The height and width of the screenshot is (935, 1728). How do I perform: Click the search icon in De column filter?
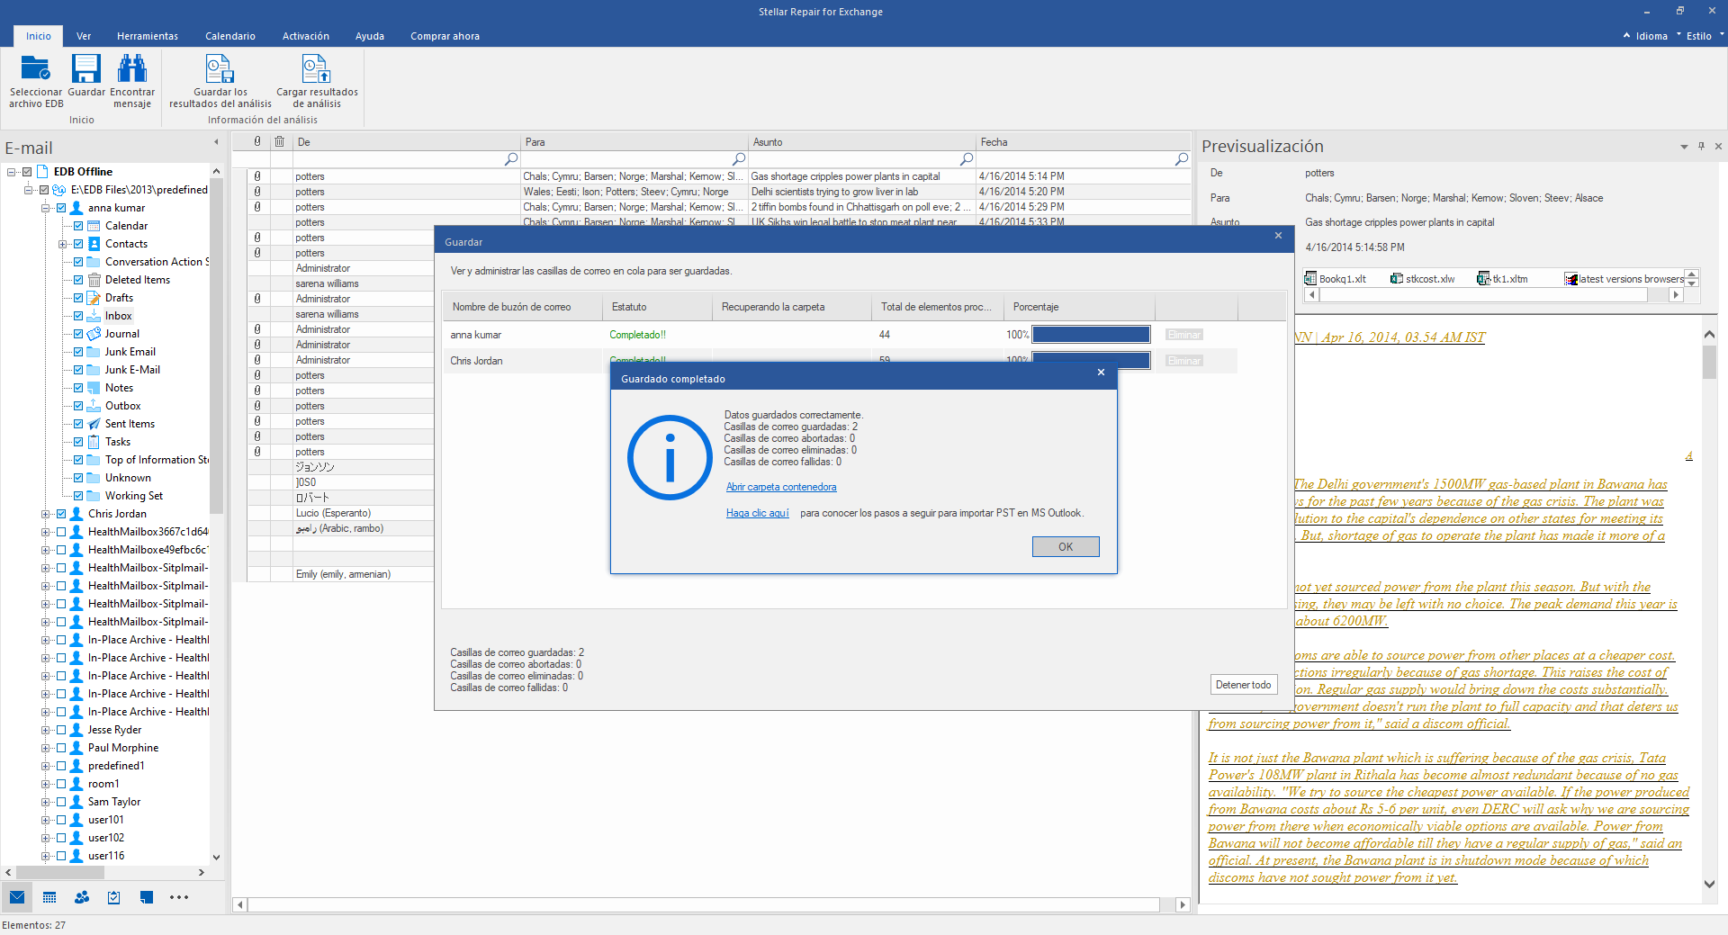511,159
